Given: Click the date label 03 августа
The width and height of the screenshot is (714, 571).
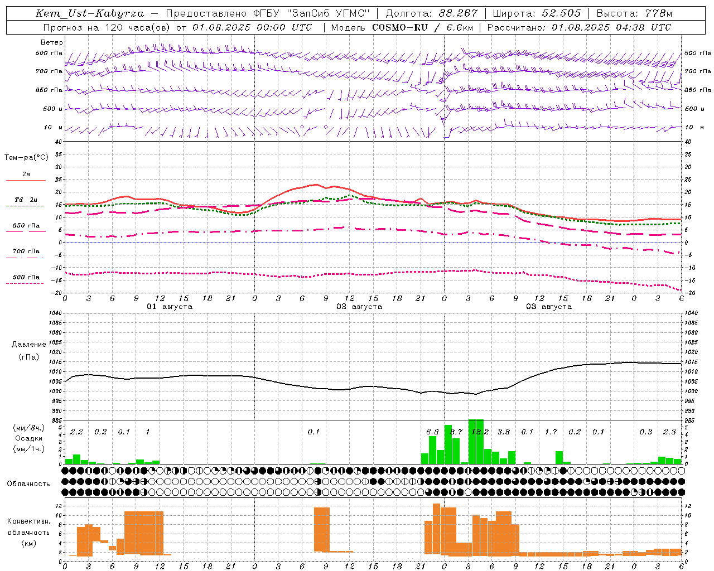Looking at the screenshot, I should point(549,307).
